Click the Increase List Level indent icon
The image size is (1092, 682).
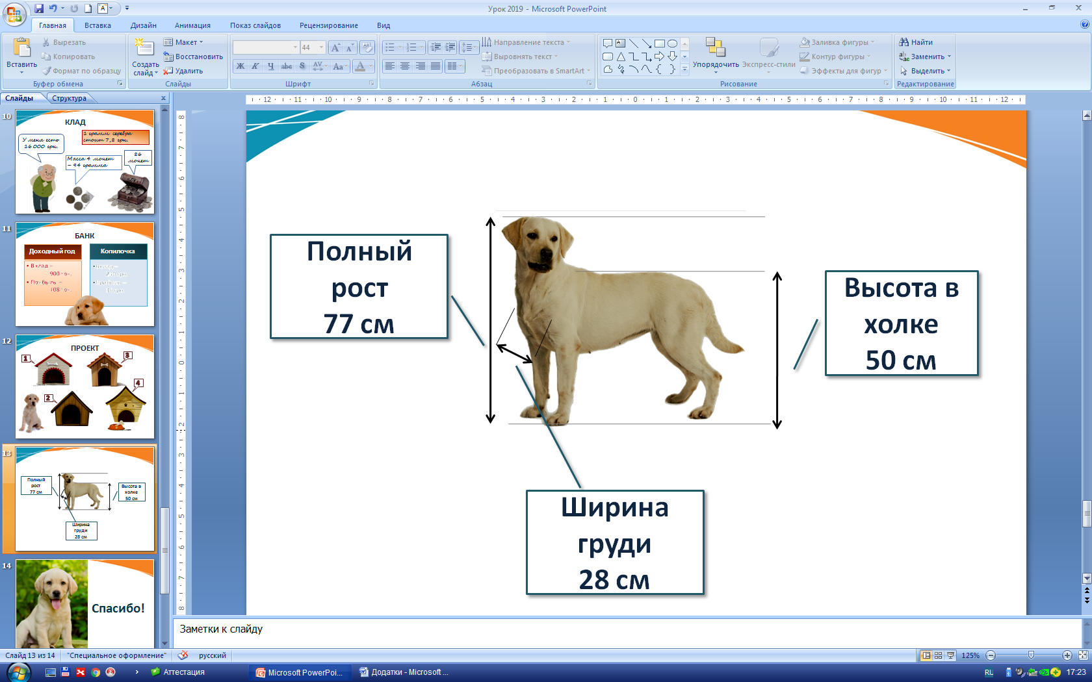pos(450,47)
